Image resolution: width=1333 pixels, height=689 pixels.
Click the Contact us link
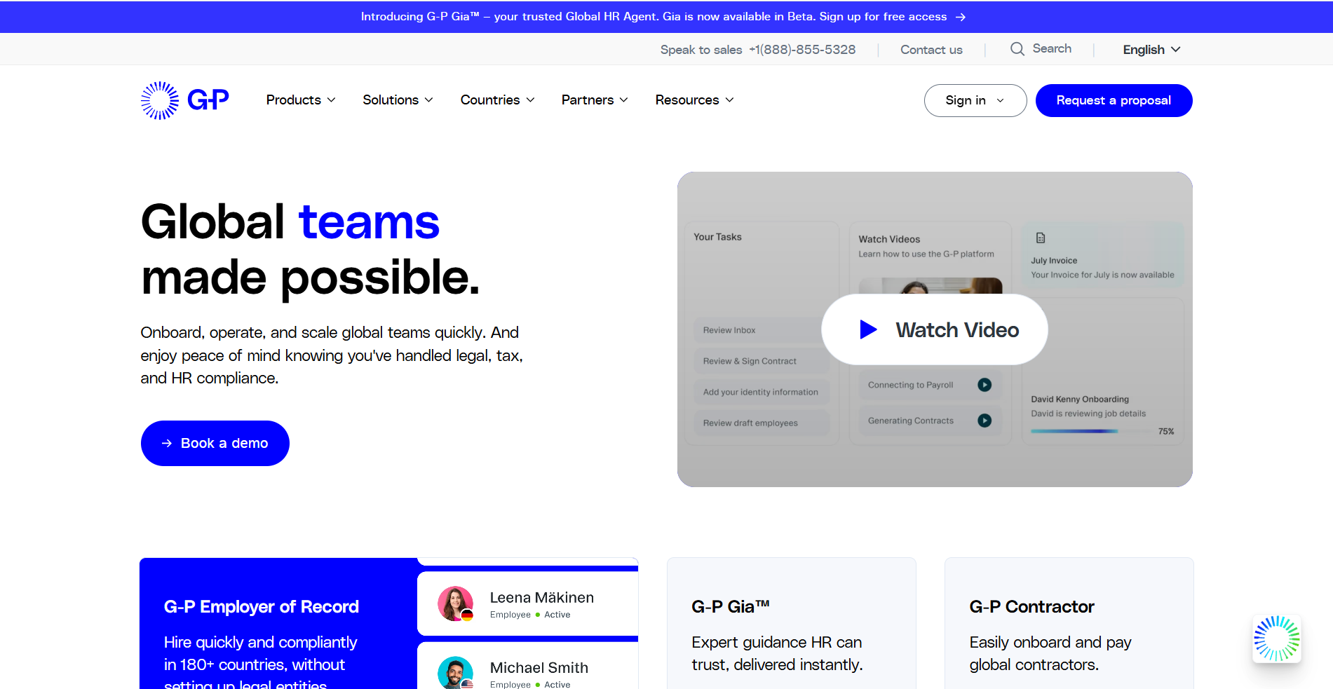coord(931,50)
